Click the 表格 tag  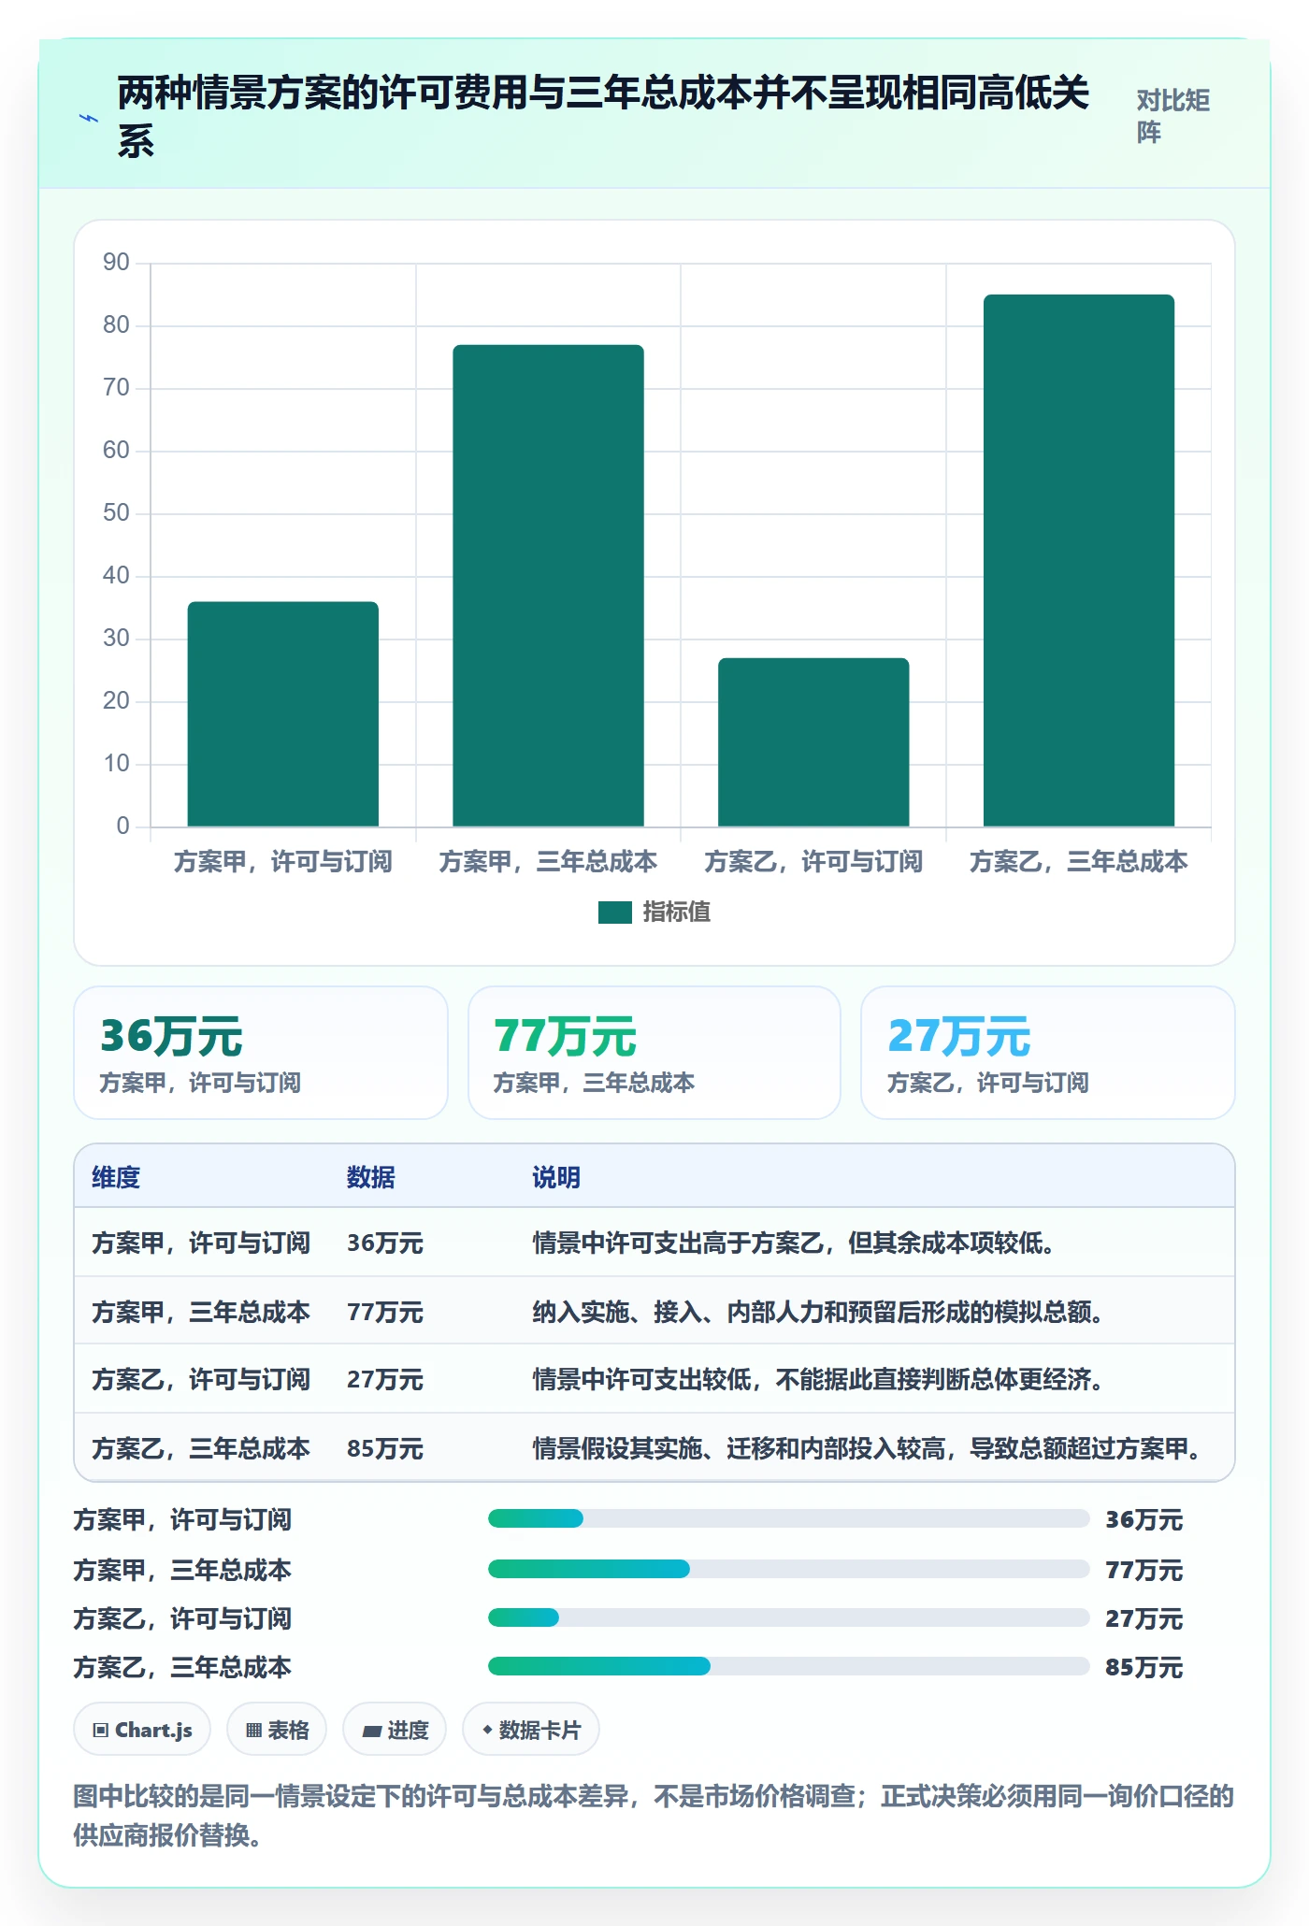point(277,1730)
